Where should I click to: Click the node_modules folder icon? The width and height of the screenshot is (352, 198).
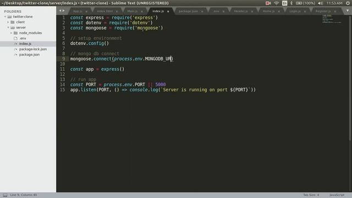[x=15, y=33]
